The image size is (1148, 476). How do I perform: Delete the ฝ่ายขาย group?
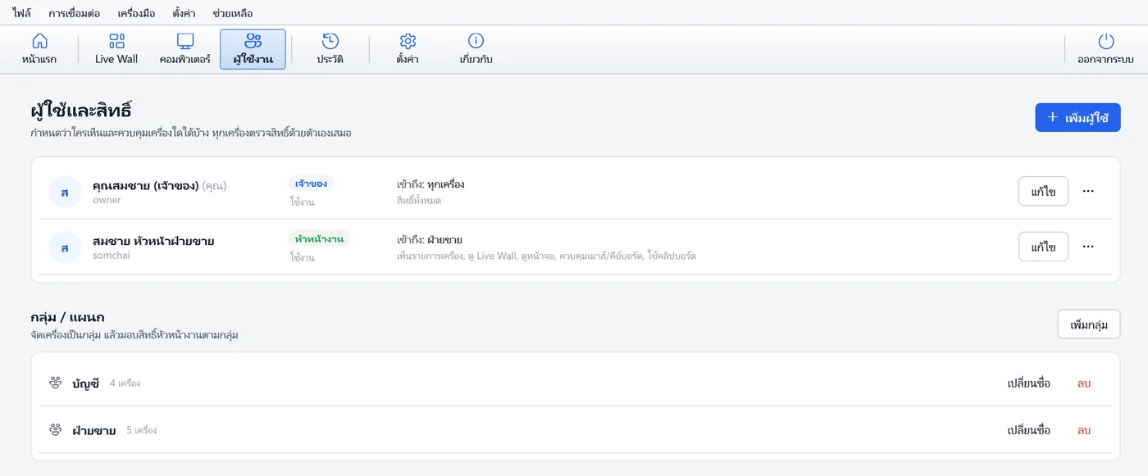coord(1084,430)
